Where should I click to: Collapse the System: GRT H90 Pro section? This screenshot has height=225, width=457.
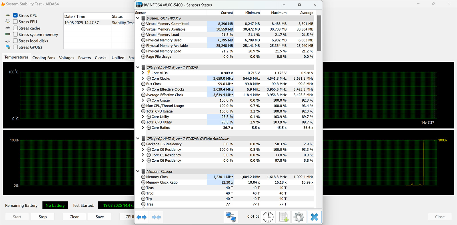click(138, 18)
